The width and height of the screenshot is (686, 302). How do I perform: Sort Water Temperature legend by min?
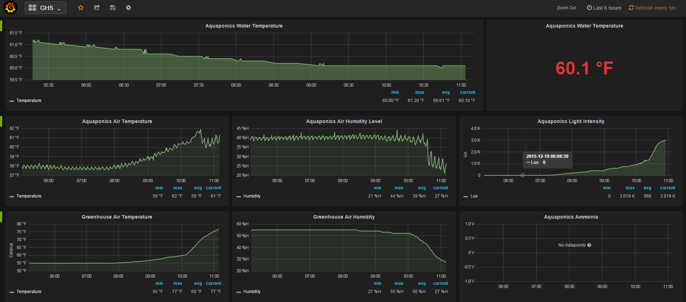[x=395, y=92]
